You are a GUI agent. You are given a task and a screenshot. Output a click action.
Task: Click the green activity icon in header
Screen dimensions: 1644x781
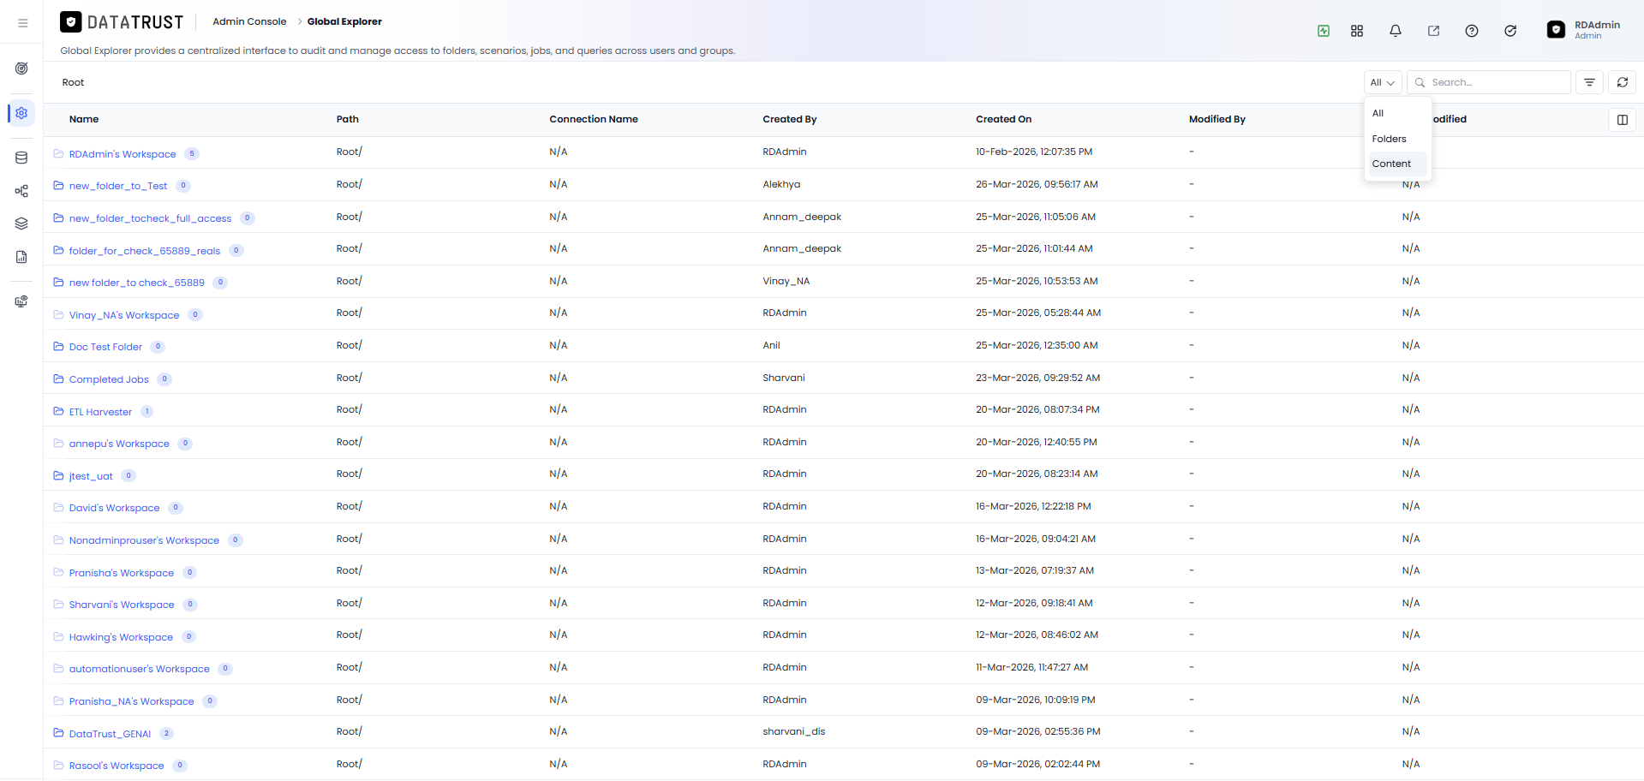coord(1324,31)
